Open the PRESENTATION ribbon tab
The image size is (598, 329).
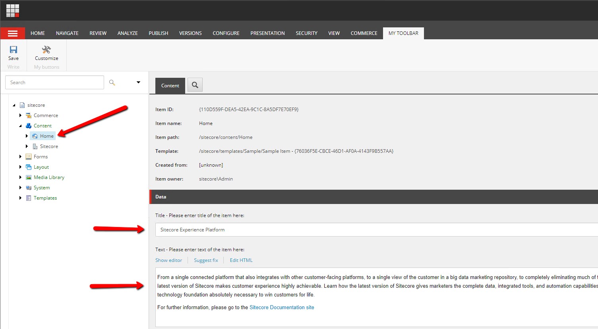tap(267, 33)
